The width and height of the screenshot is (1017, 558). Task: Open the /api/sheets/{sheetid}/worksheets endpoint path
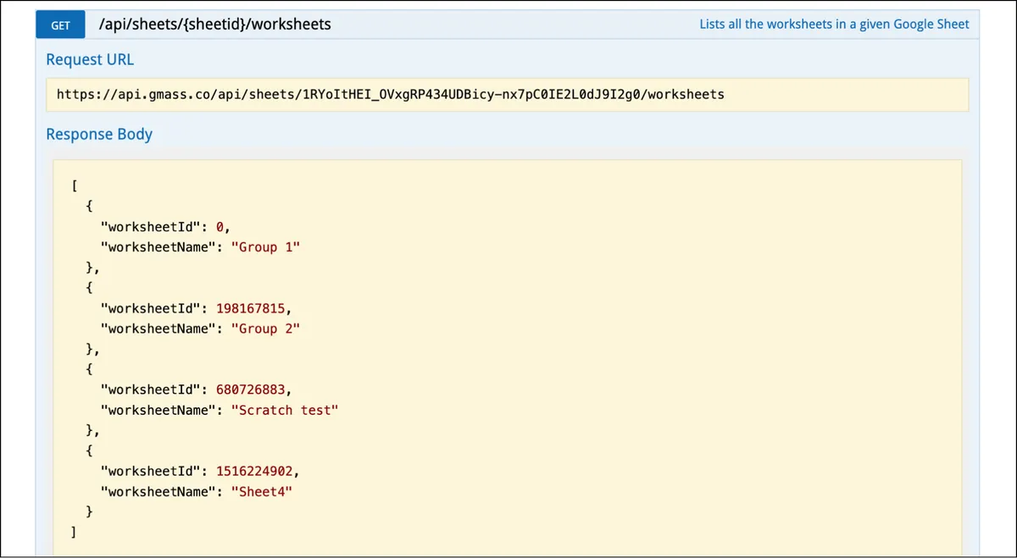[x=215, y=25]
